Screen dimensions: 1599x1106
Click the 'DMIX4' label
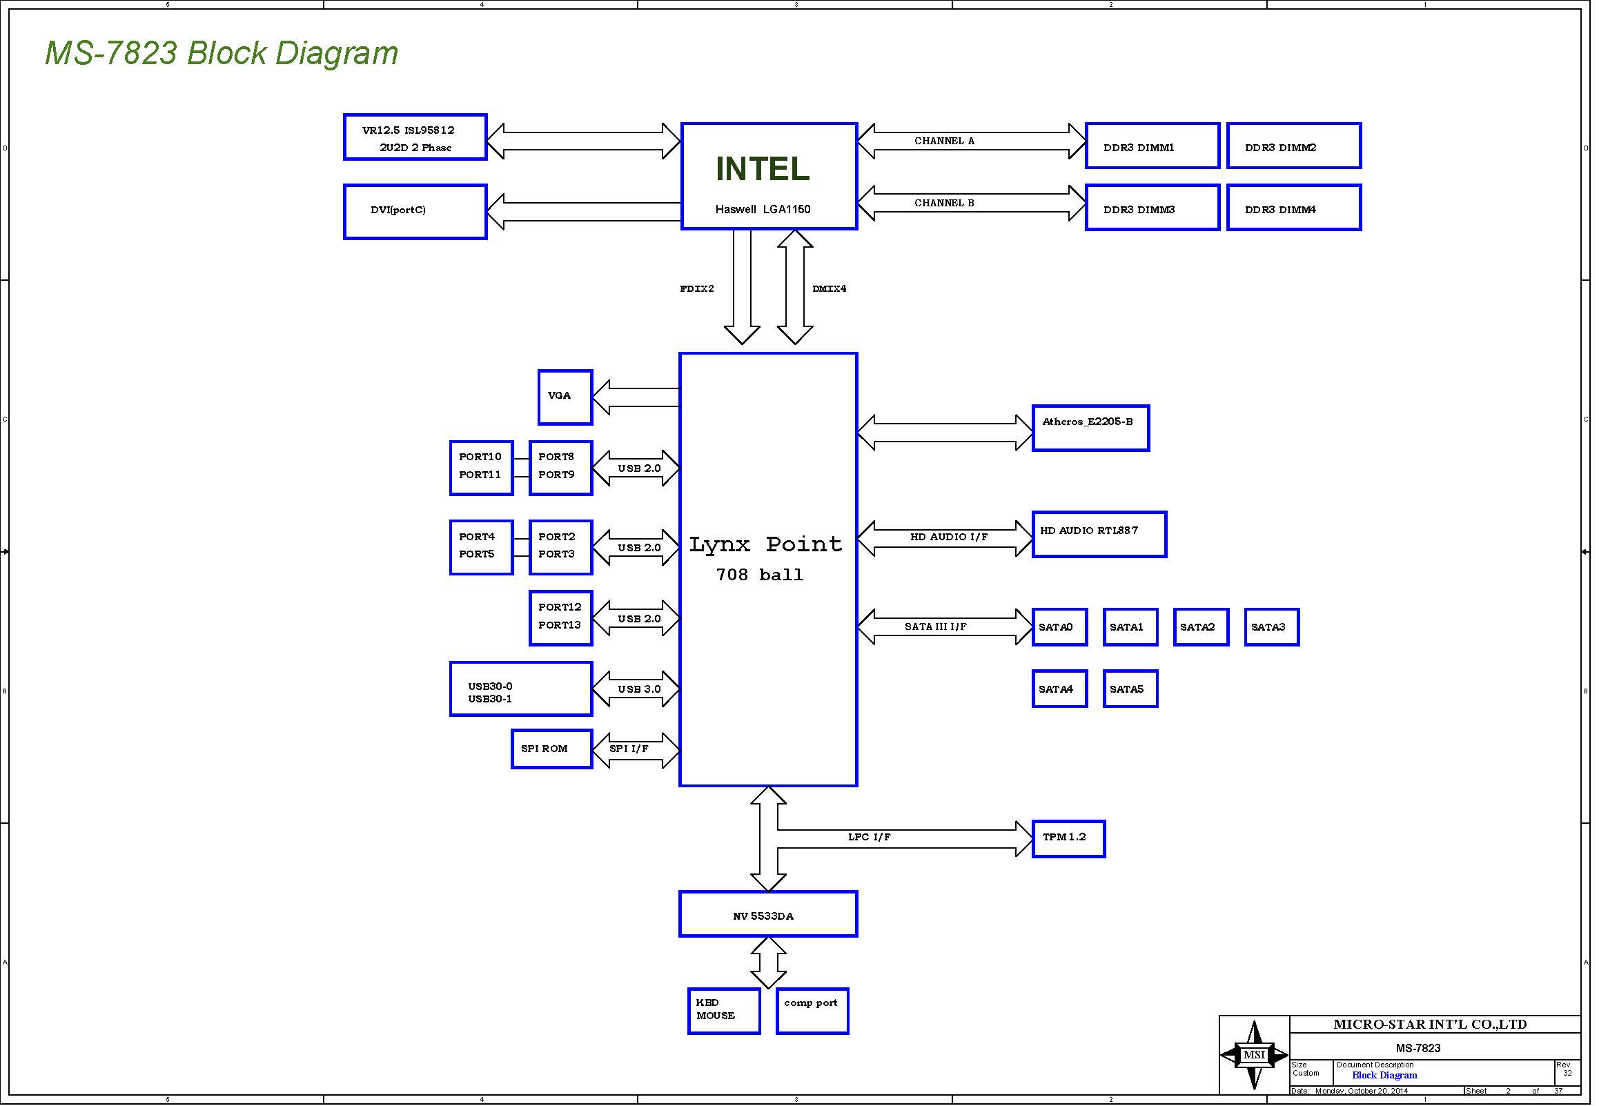829,288
